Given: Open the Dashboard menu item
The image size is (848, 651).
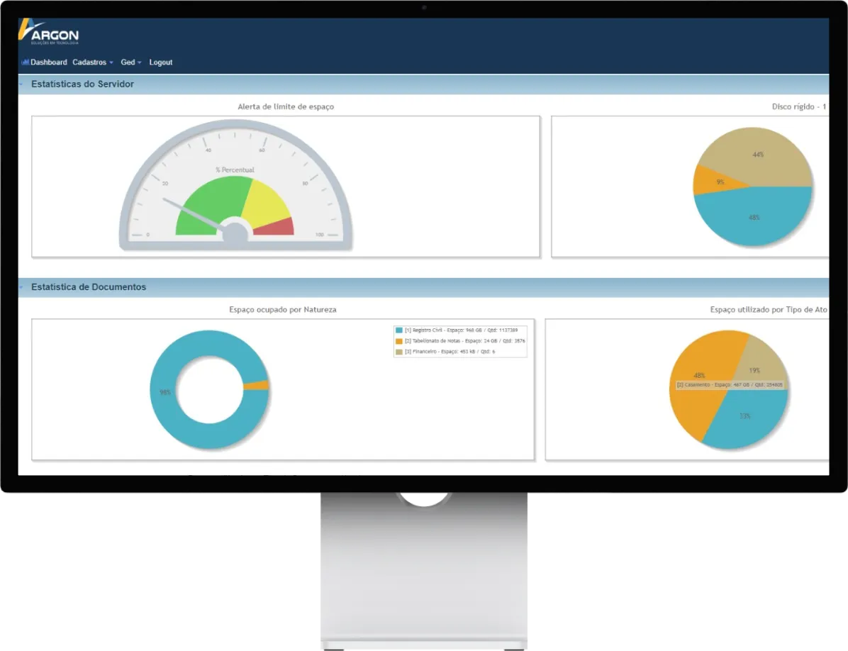Looking at the screenshot, I should coord(48,62).
